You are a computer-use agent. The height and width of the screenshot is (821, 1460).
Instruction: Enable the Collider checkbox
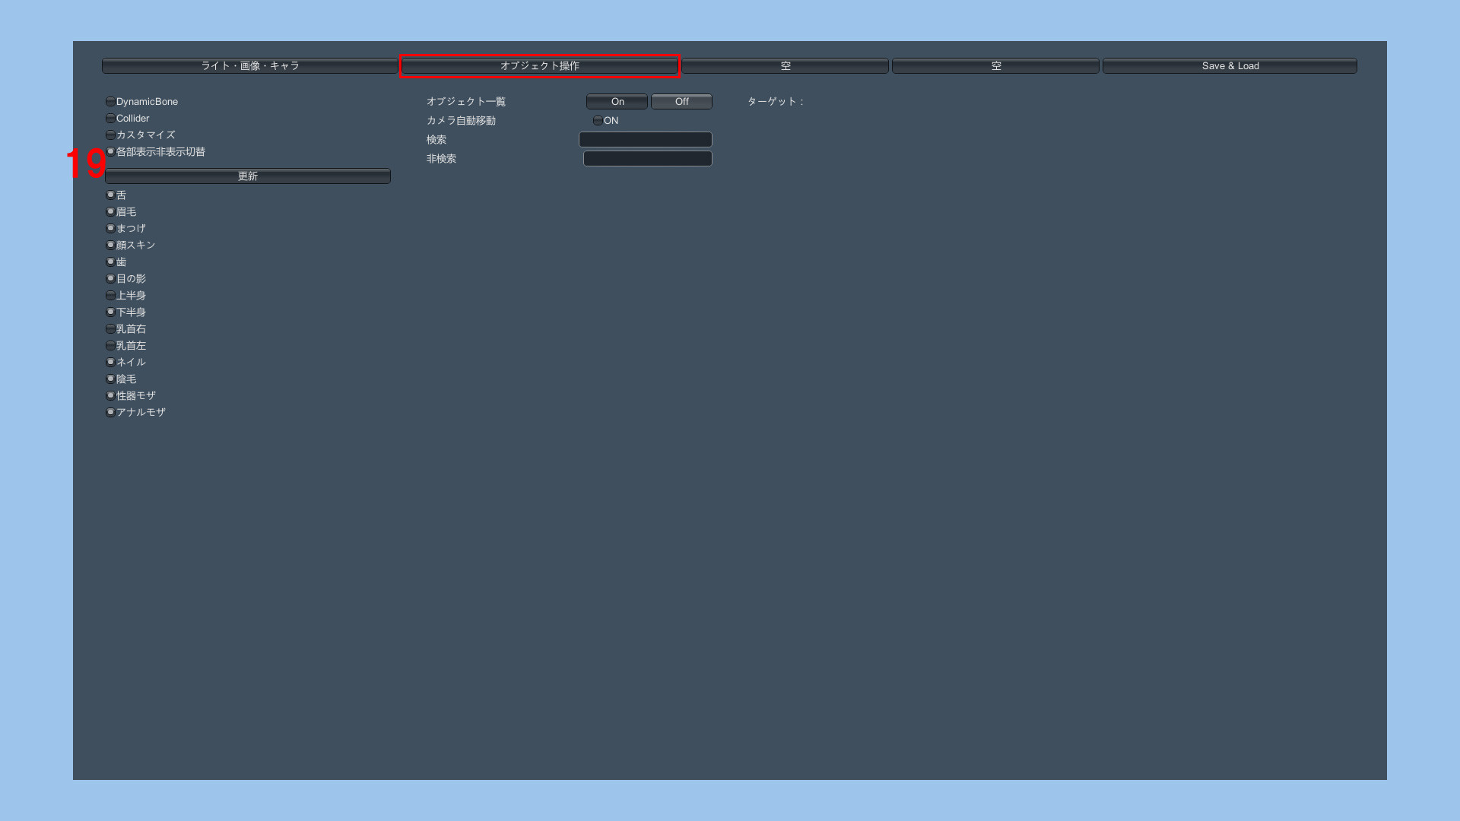point(111,118)
